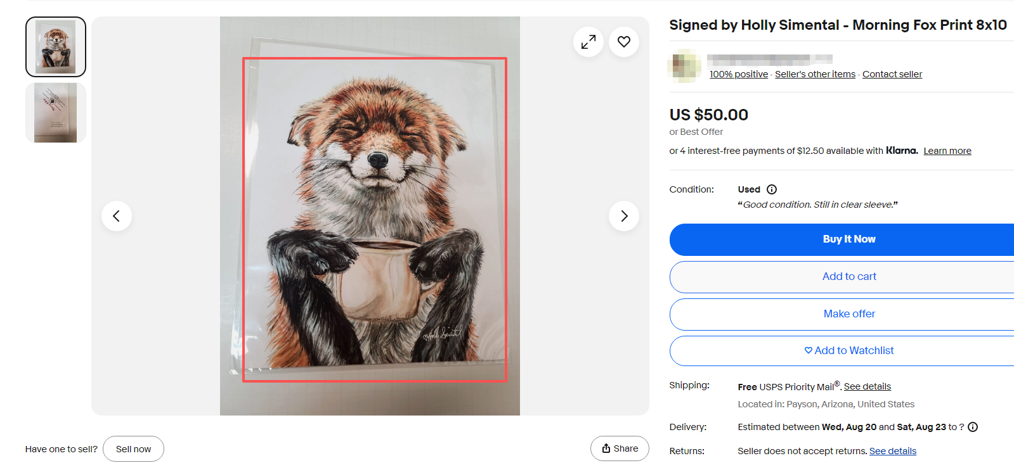Image resolution: width=1014 pixels, height=470 pixels.
Task: Open the Used condition info icon
Action: (x=772, y=189)
